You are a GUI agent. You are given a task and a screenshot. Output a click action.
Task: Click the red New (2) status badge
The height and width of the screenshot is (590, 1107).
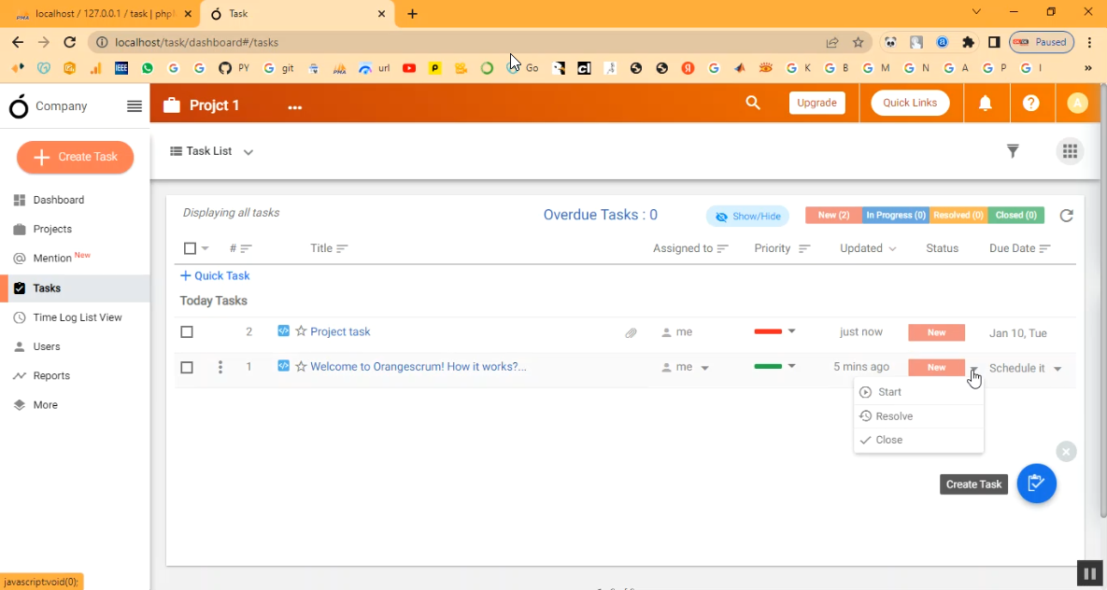833,216
